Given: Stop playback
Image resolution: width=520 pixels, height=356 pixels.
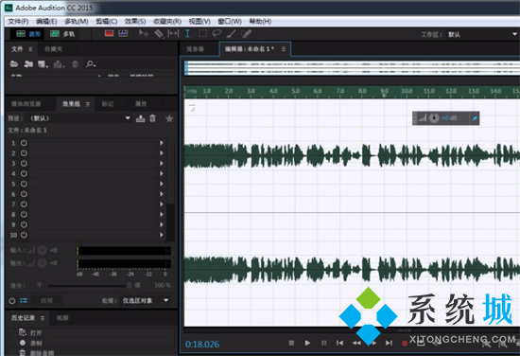Looking at the screenshot, I should pos(291,343).
